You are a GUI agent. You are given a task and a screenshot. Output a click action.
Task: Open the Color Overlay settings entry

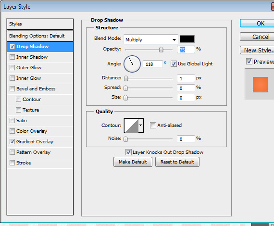coord(40,131)
